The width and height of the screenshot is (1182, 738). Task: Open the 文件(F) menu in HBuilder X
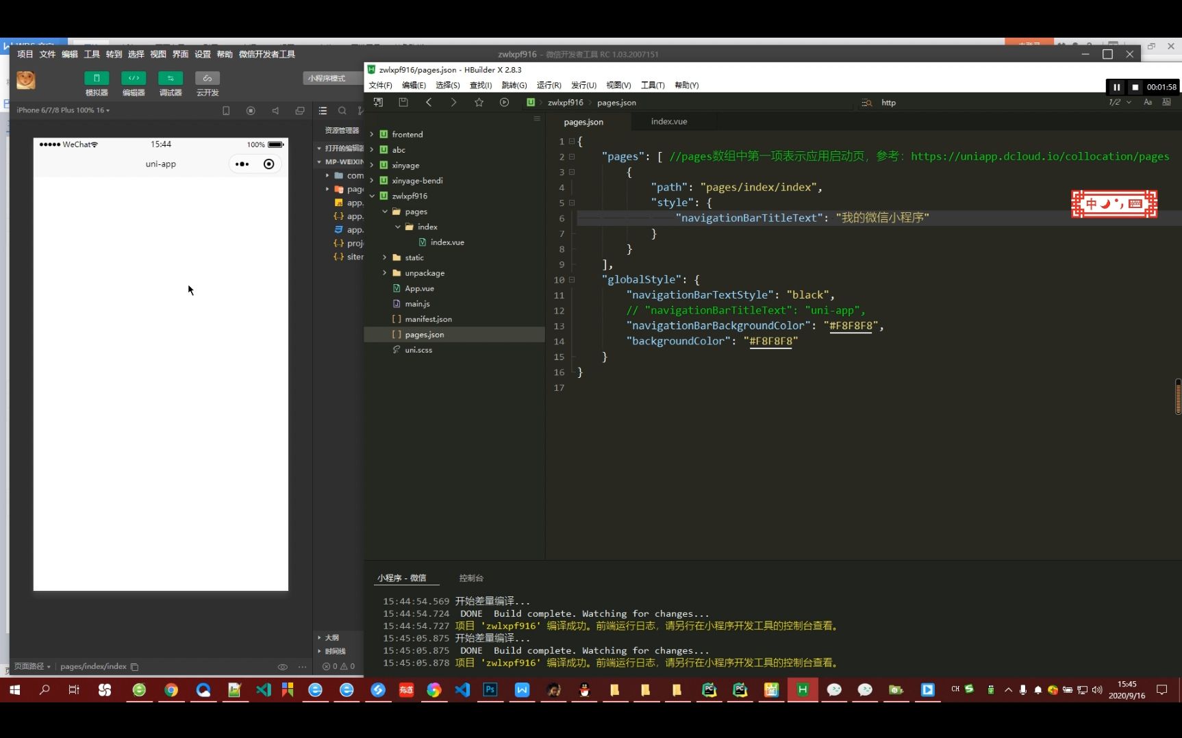coord(381,86)
